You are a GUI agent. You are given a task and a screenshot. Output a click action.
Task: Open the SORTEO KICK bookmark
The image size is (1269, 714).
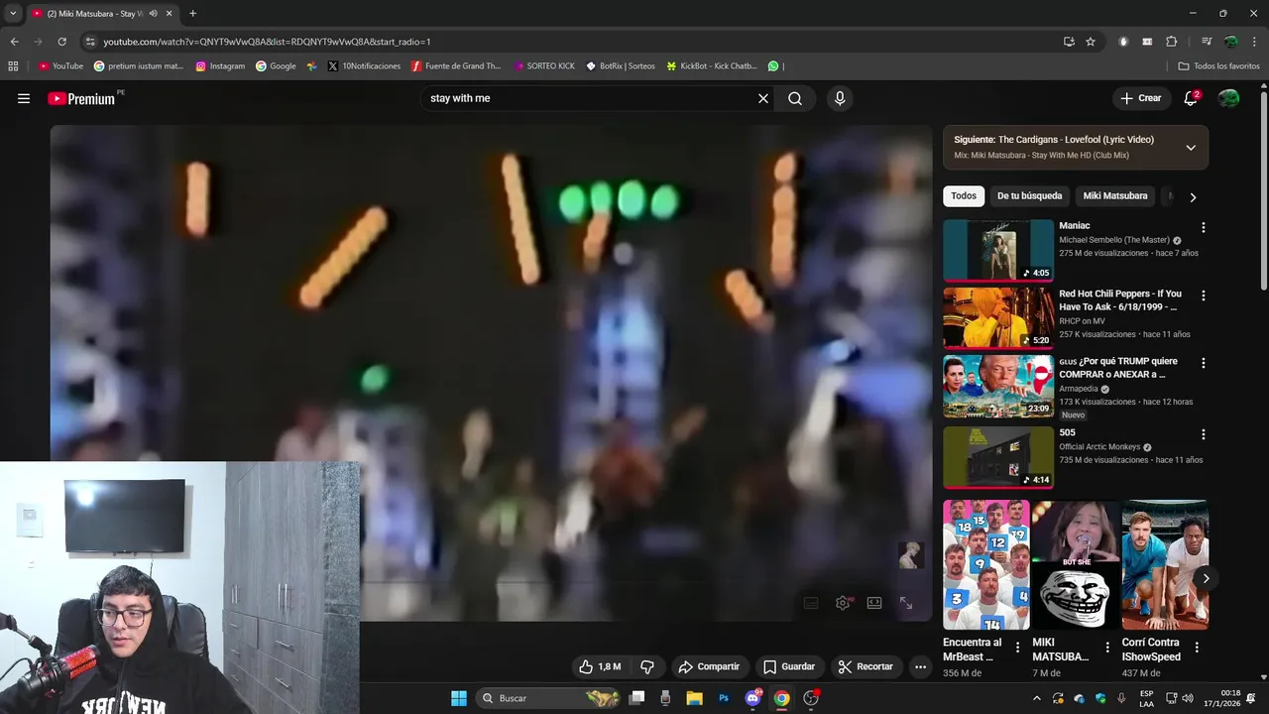click(544, 66)
